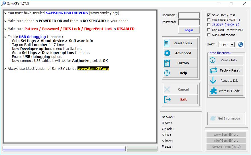Click the info@SamKEY.org button
This screenshot has height=155, width=251.
tap(226, 141)
